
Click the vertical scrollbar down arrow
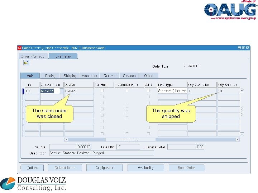point(242,134)
